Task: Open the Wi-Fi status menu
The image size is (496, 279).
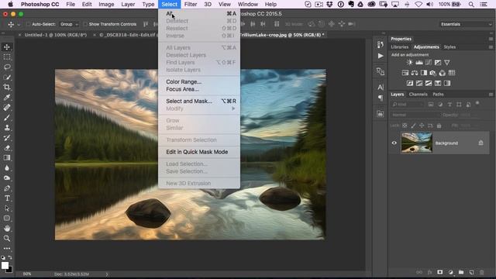Action: pyautogui.click(x=418, y=5)
